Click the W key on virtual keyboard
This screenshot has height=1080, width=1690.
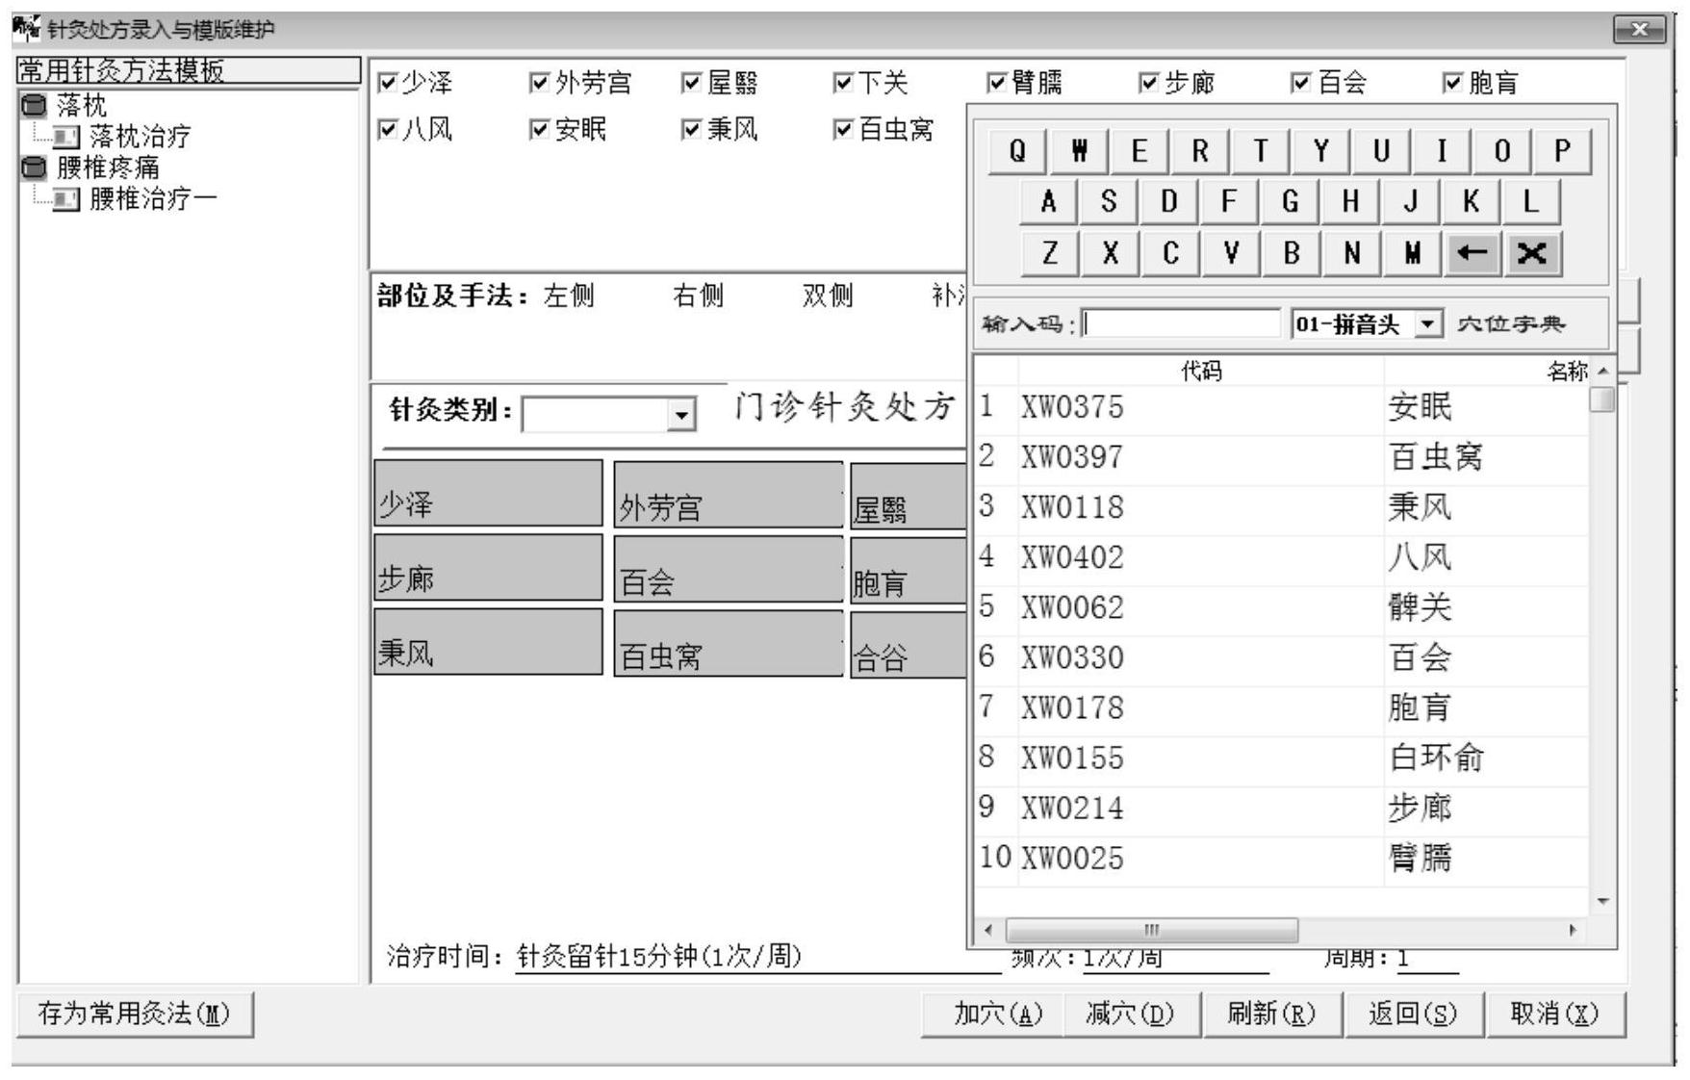[x=1078, y=151]
